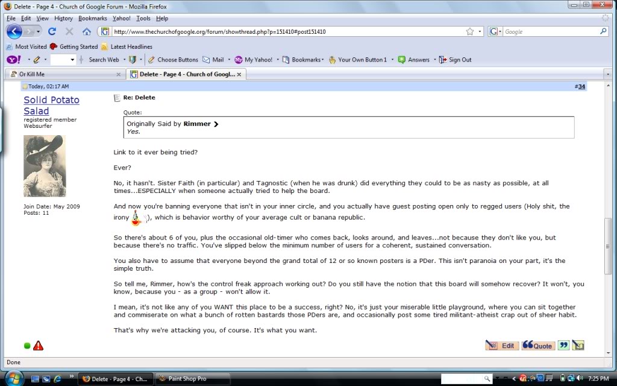Click the Quote reply button
Viewport: 617px width, 386px height.
point(538,346)
